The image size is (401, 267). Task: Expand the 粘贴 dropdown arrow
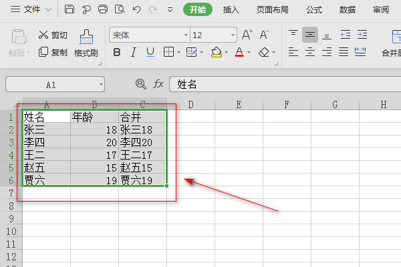coord(28,53)
